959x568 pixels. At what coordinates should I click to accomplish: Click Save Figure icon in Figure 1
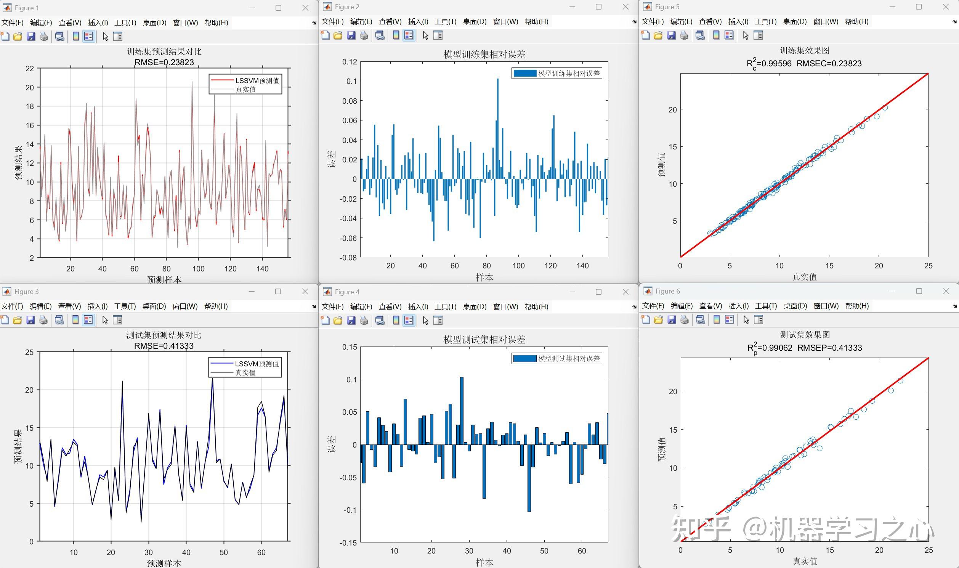(x=31, y=37)
